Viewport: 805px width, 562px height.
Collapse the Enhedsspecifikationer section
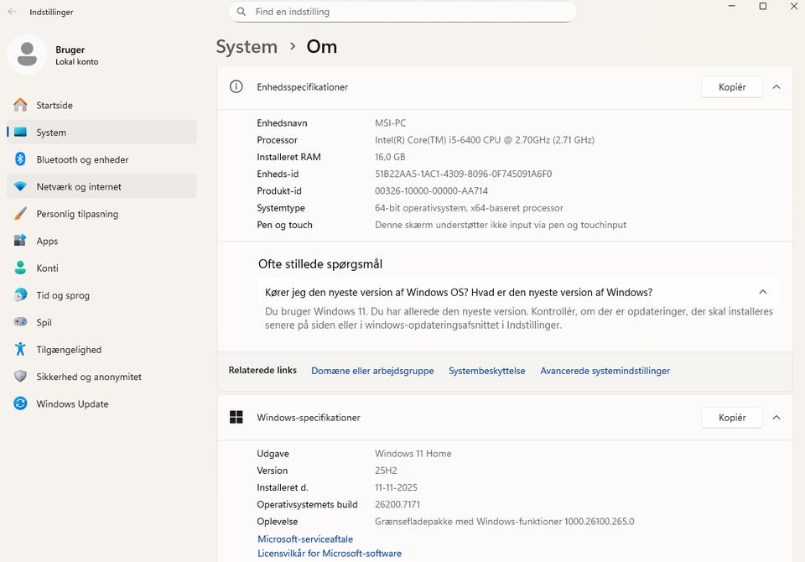pyautogui.click(x=776, y=87)
